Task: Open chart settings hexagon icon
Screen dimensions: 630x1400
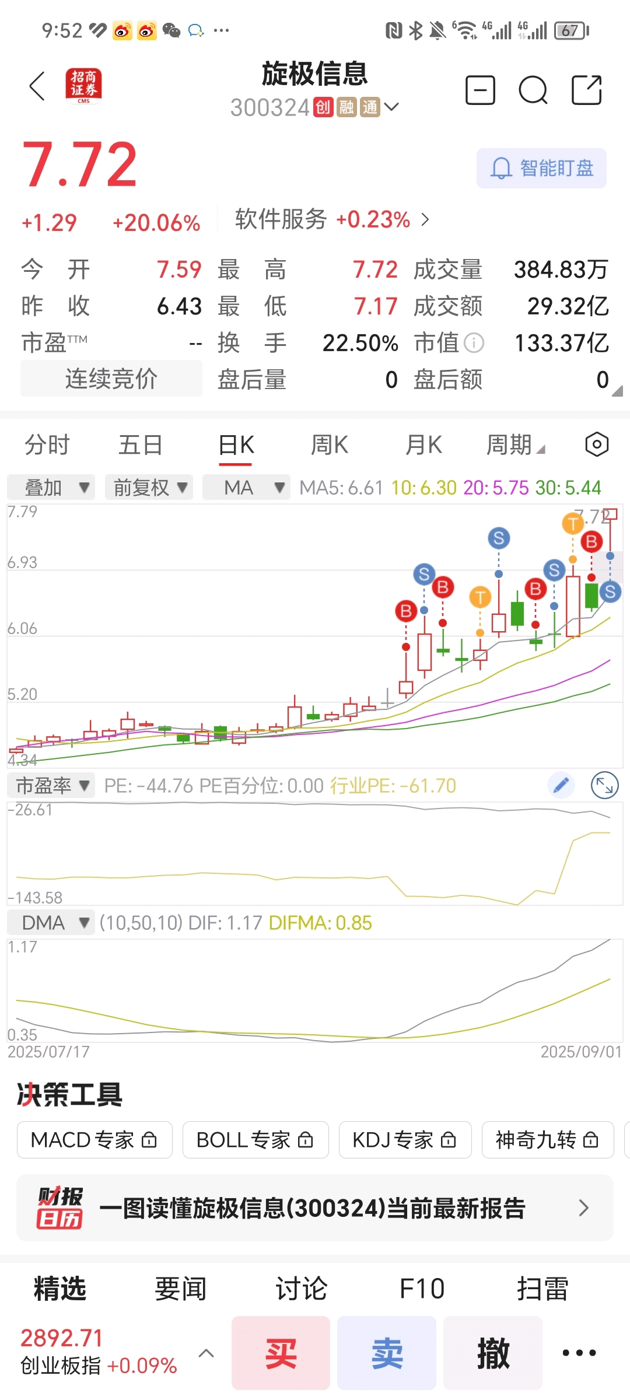Action: [597, 445]
